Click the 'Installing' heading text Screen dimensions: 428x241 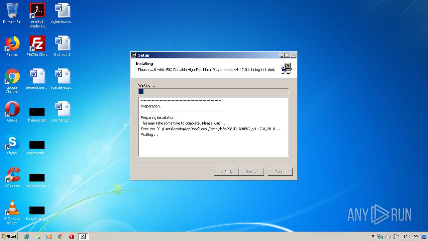tap(144, 64)
